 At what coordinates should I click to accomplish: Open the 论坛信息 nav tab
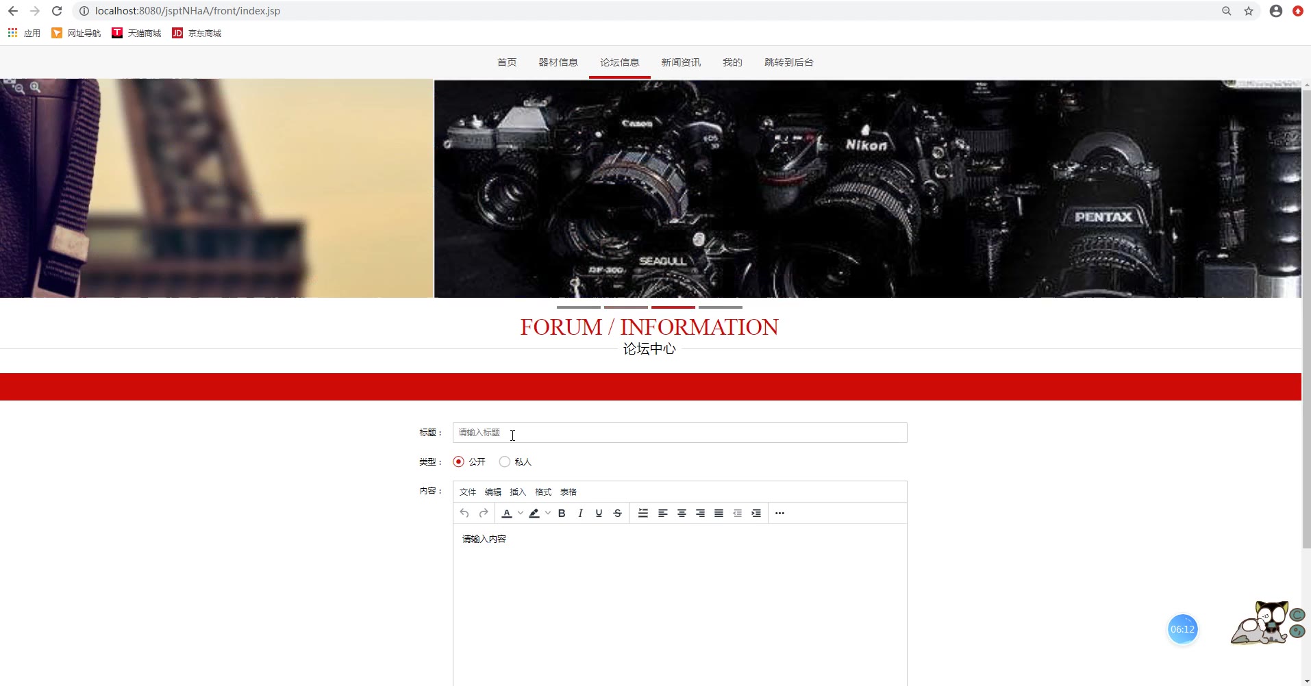pyautogui.click(x=620, y=62)
